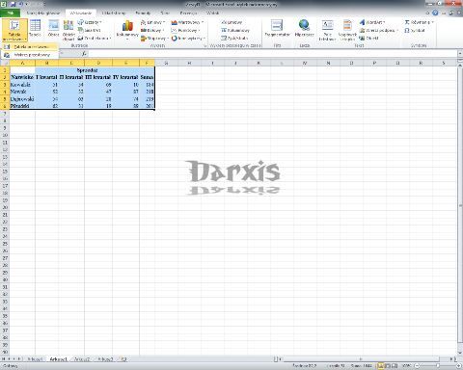Screen dimensions: 463x370
Task: Select the cell containing Kowalski
Action: pyautogui.click(x=22, y=85)
